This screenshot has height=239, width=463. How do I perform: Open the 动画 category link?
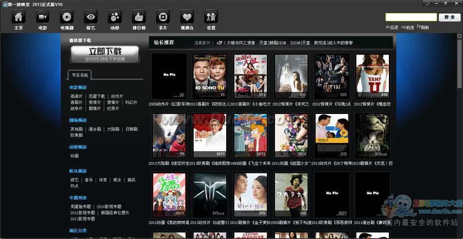tap(75, 156)
